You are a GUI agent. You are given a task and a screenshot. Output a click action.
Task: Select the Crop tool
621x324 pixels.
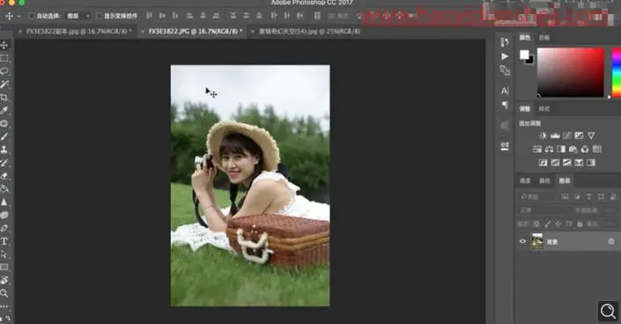(x=4, y=98)
